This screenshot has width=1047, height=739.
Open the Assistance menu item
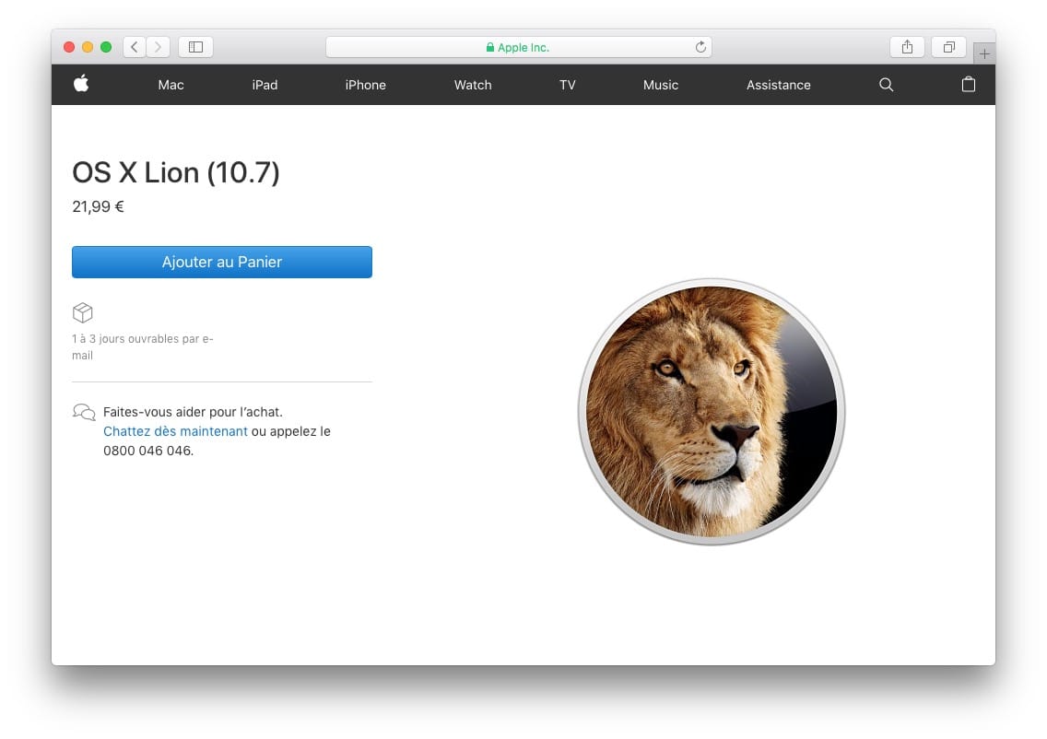tap(779, 85)
